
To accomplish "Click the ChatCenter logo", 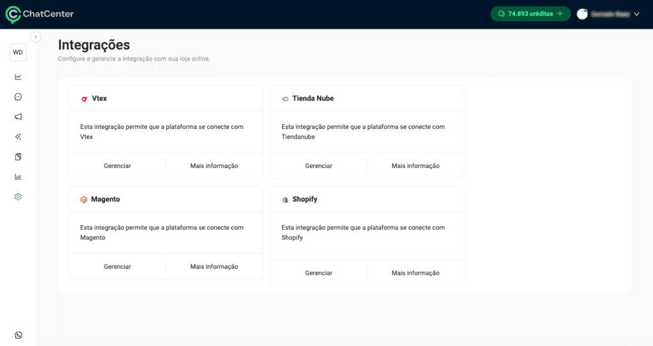I will (40, 14).
